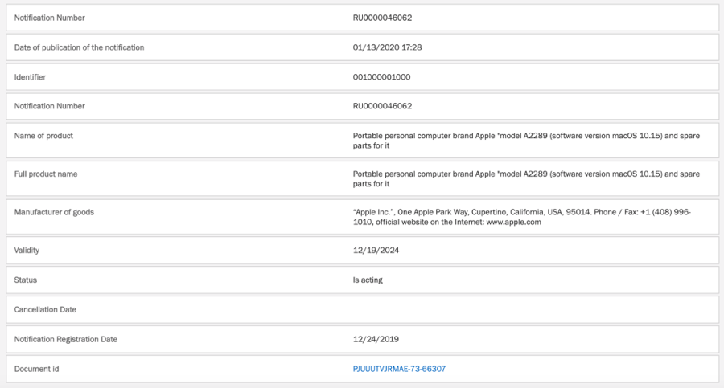The height and width of the screenshot is (388, 724).
Task: Select the 'Is acting' status value
Action: click(x=368, y=280)
